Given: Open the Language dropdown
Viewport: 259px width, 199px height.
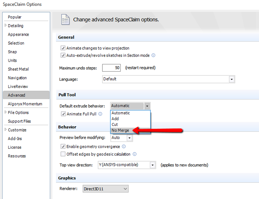Looking at the screenshot, I should (232, 79).
